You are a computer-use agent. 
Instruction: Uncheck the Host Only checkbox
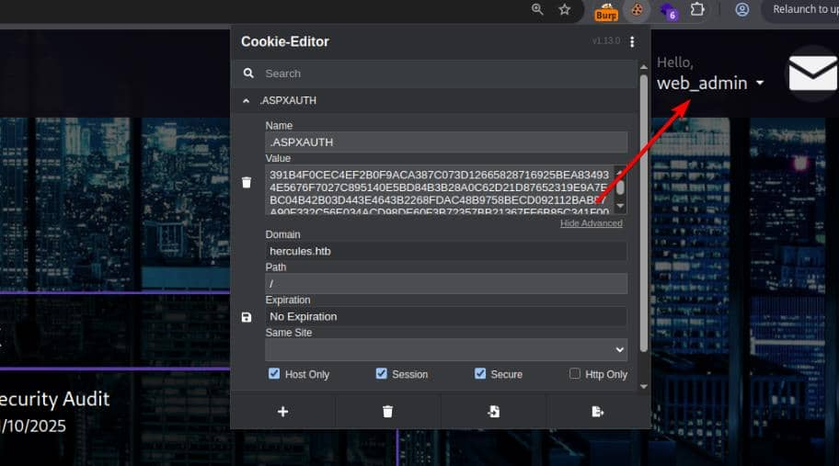[x=274, y=374]
